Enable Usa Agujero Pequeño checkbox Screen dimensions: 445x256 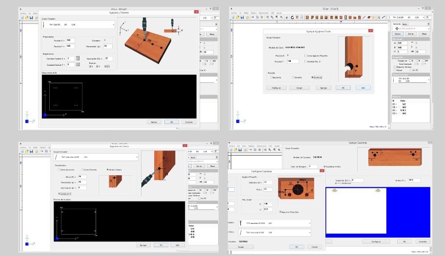pyautogui.click(x=305, y=56)
